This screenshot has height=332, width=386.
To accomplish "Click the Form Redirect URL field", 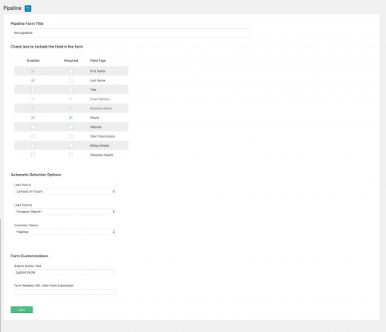I will pos(65,292).
